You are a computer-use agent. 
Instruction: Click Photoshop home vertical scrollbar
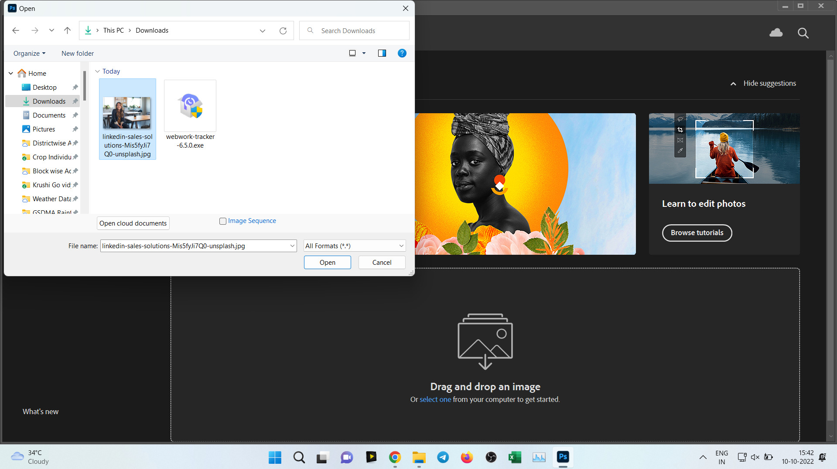(830, 240)
